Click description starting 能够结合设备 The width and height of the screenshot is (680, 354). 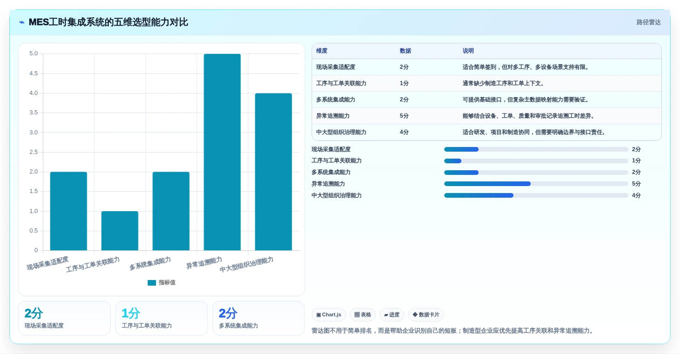coord(529,116)
